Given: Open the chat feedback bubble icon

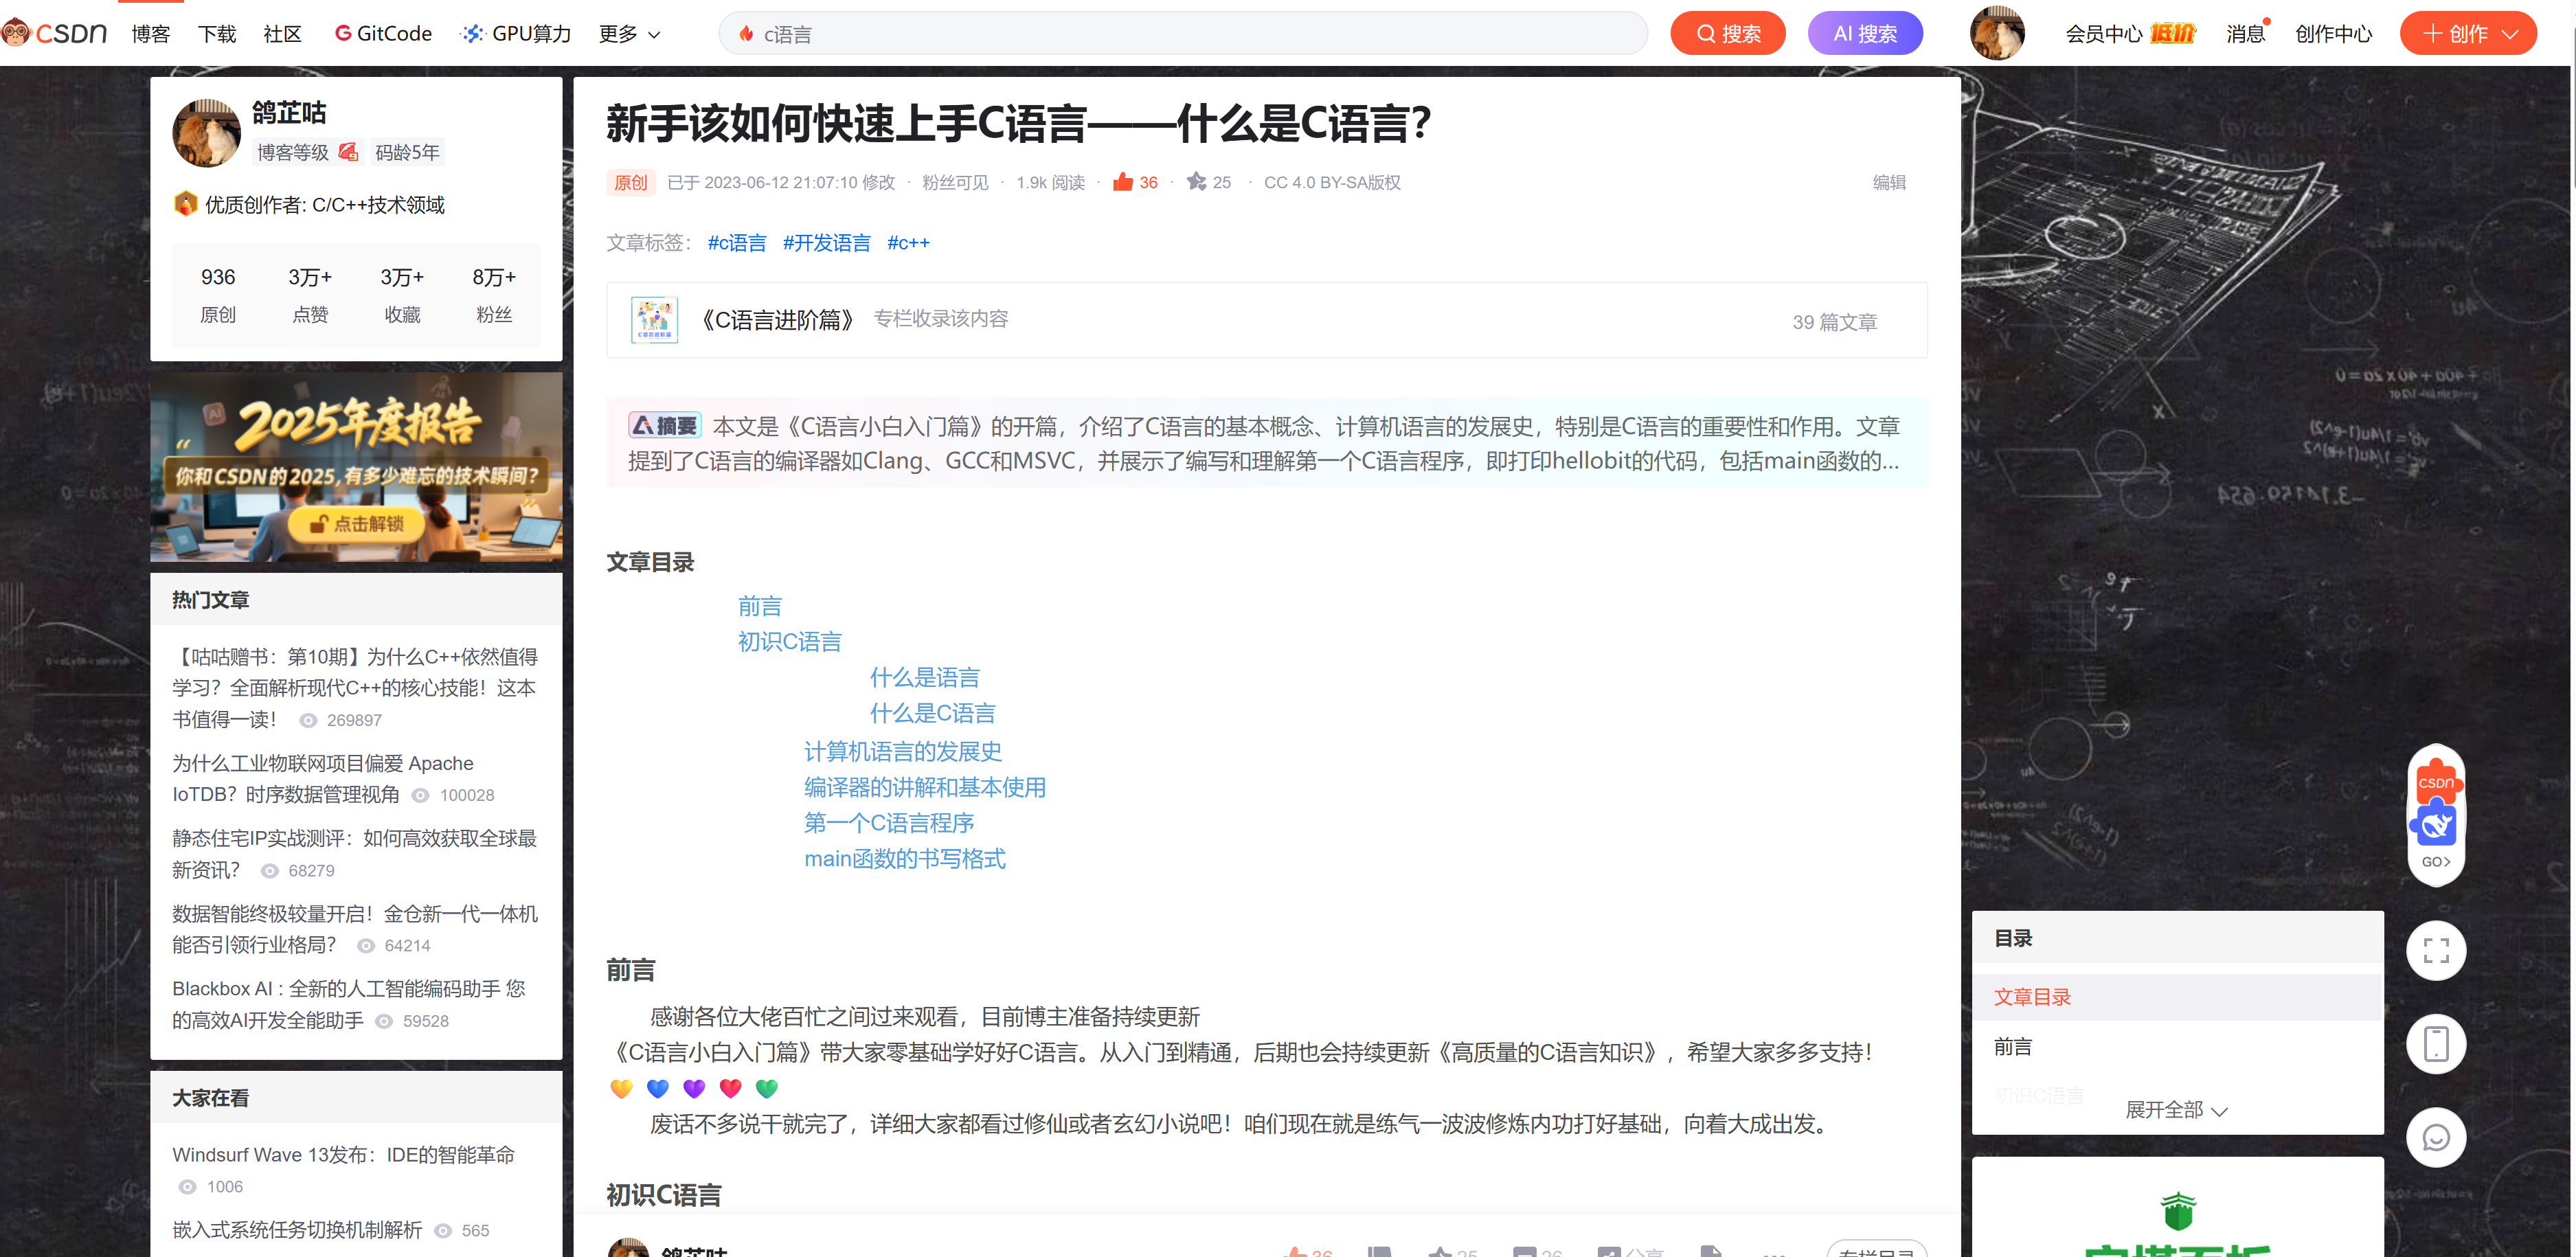Looking at the screenshot, I should tap(2435, 1137).
